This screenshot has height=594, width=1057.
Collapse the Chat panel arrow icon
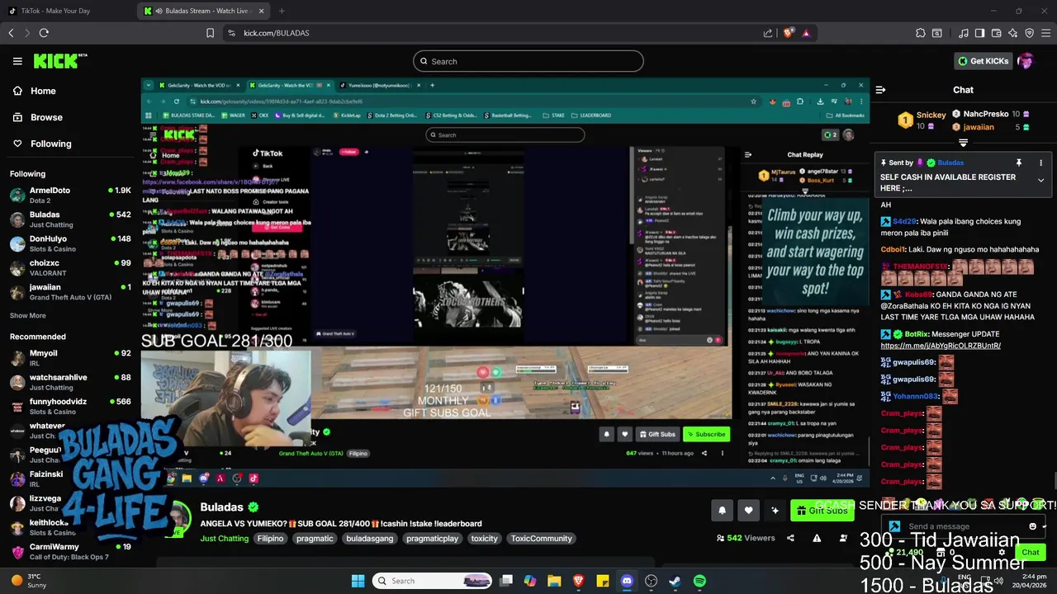pos(880,90)
